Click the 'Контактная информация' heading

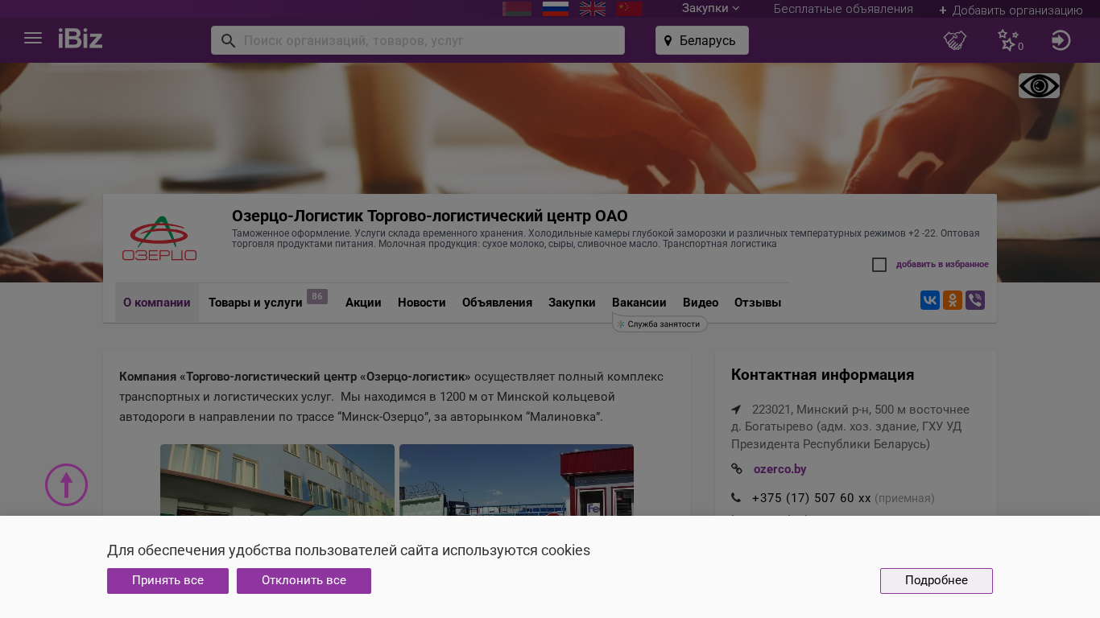point(822,374)
